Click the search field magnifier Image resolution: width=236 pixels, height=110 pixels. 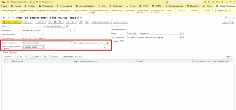[167, 2]
